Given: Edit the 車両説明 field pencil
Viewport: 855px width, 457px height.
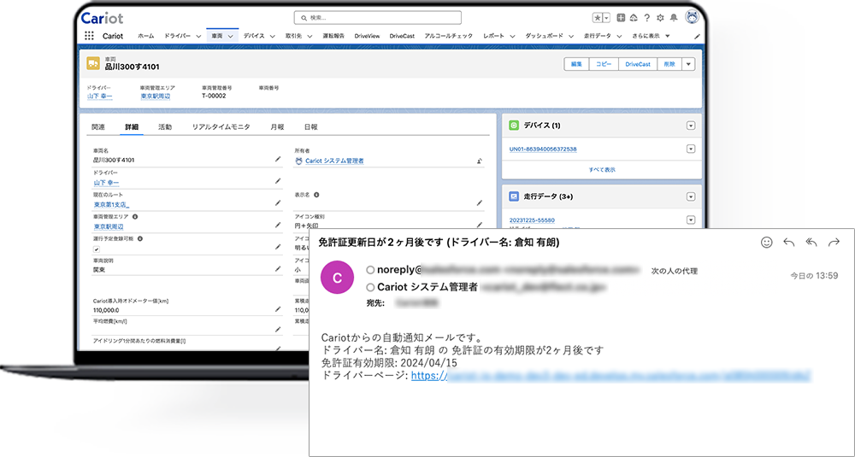Looking at the screenshot, I should [278, 268].
